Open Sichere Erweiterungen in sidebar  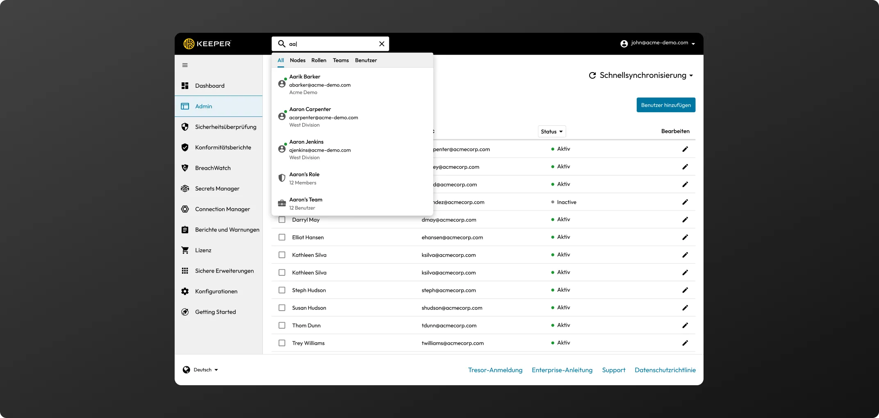(219, 271)
